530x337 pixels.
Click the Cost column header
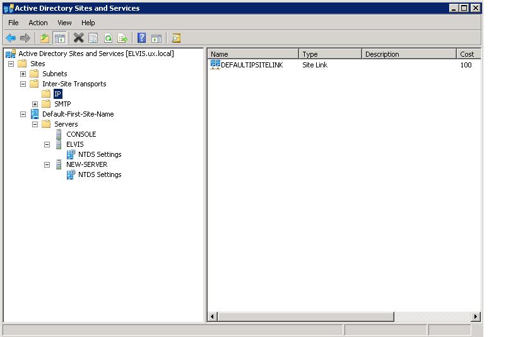(468, 54)
